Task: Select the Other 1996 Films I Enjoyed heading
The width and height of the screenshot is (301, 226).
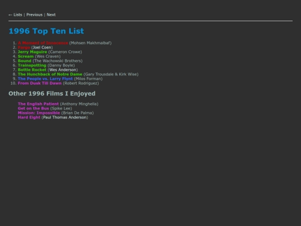Action: 52,94
